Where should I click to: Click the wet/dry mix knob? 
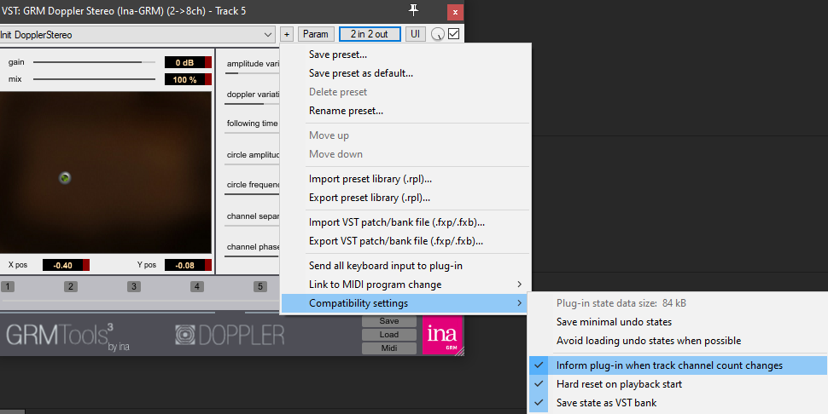pyautogui.click(x=438, y=35)
